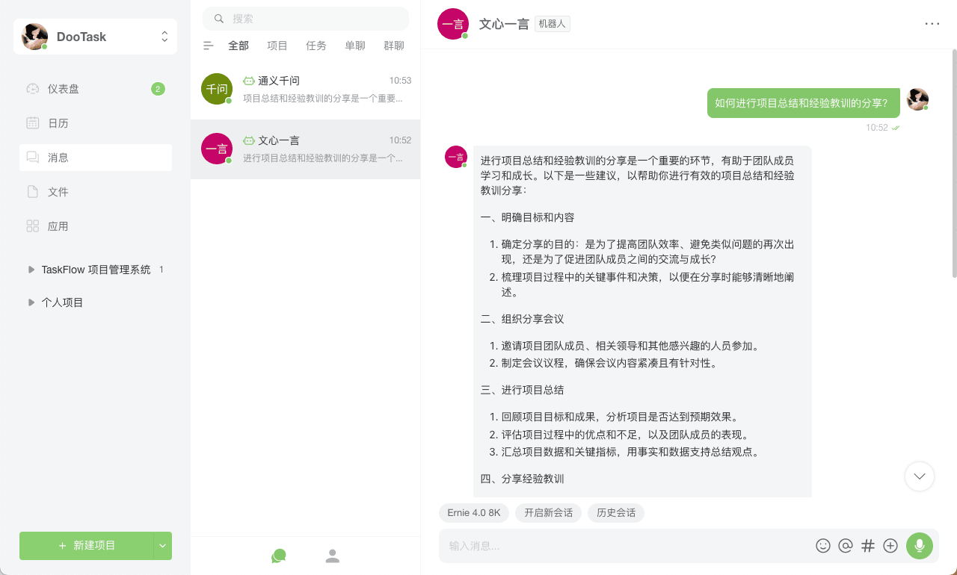Click the heading 四、分享经验教训
The height and width of the screenshot is (575, 957).
522,479
